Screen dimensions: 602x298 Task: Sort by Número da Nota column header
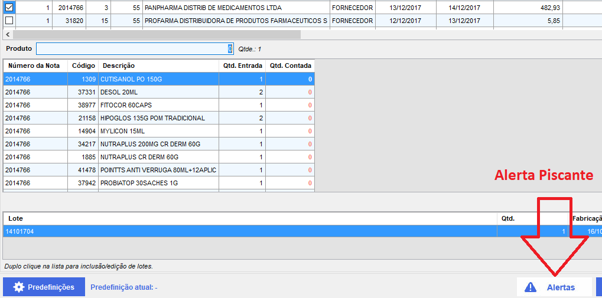(34, 66)
